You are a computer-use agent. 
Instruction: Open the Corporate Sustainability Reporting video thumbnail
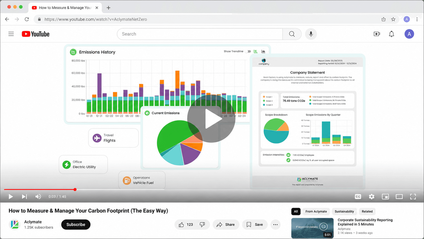pyautogui.click(x=312, y=228)
